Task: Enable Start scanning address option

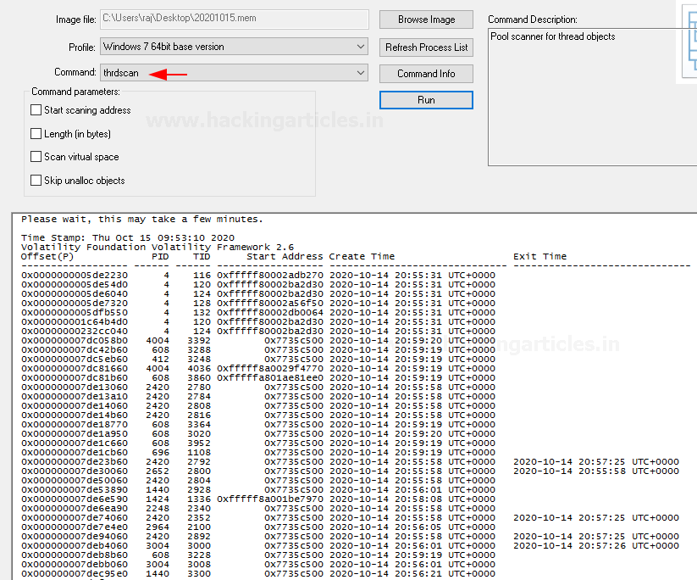Action: pyautogui.click(x=36, y=110)
